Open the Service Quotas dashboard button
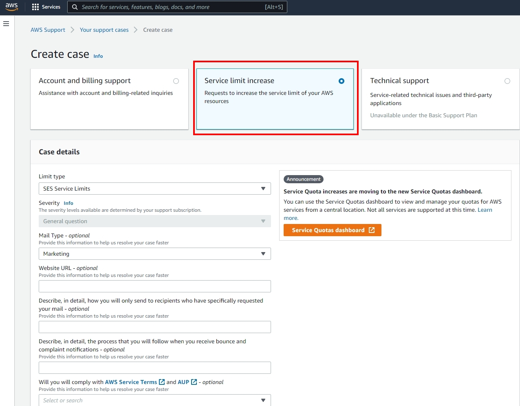 (333, 230)
